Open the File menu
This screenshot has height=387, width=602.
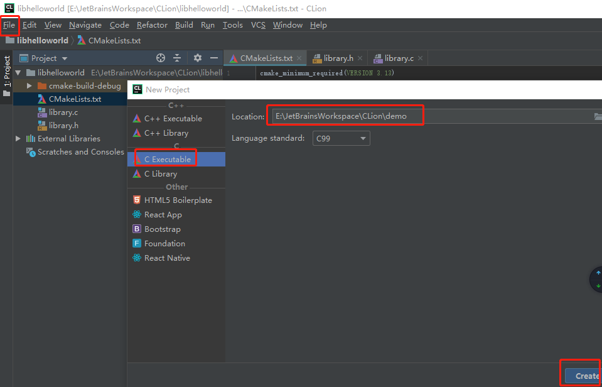9,25
